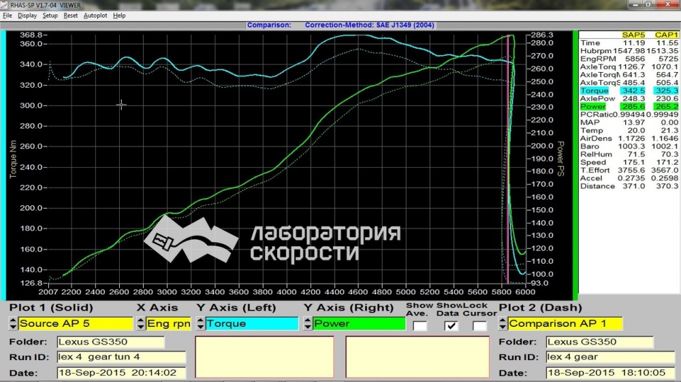This screenshot has width=681, height=382.
Task: Click the Plot 2 comparison spinner arrows
Action: coord(503,324)
